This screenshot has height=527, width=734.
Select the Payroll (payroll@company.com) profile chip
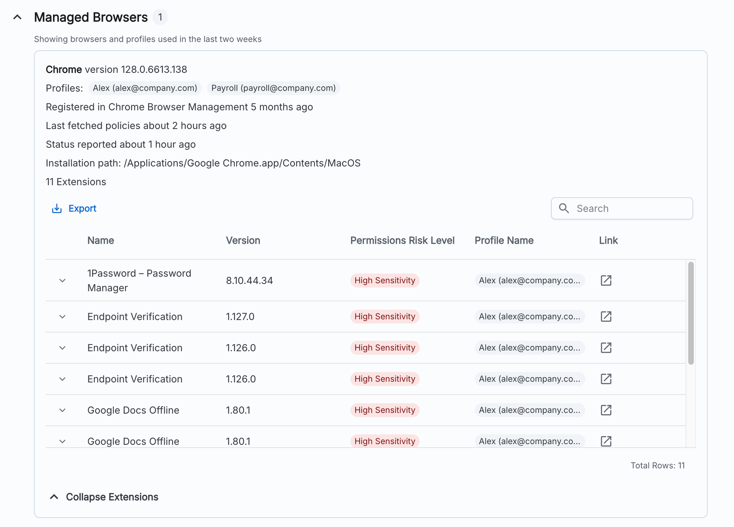pos(274,88)
